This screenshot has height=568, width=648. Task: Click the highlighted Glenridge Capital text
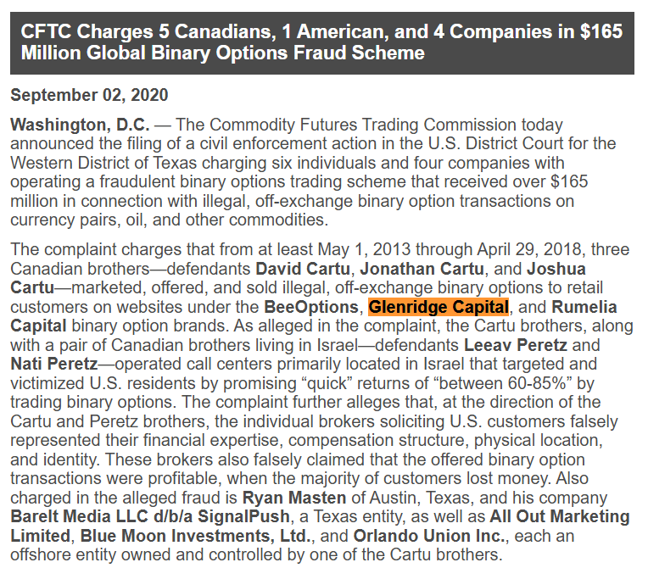438,307
